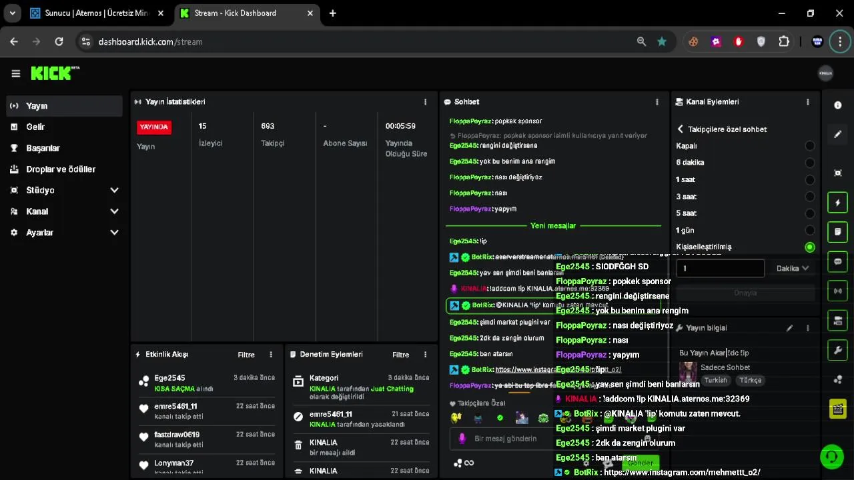854x480 pixels.
Task: Open three-dot menu of Denetim Eylemleri panel
Action: point(425,355)
